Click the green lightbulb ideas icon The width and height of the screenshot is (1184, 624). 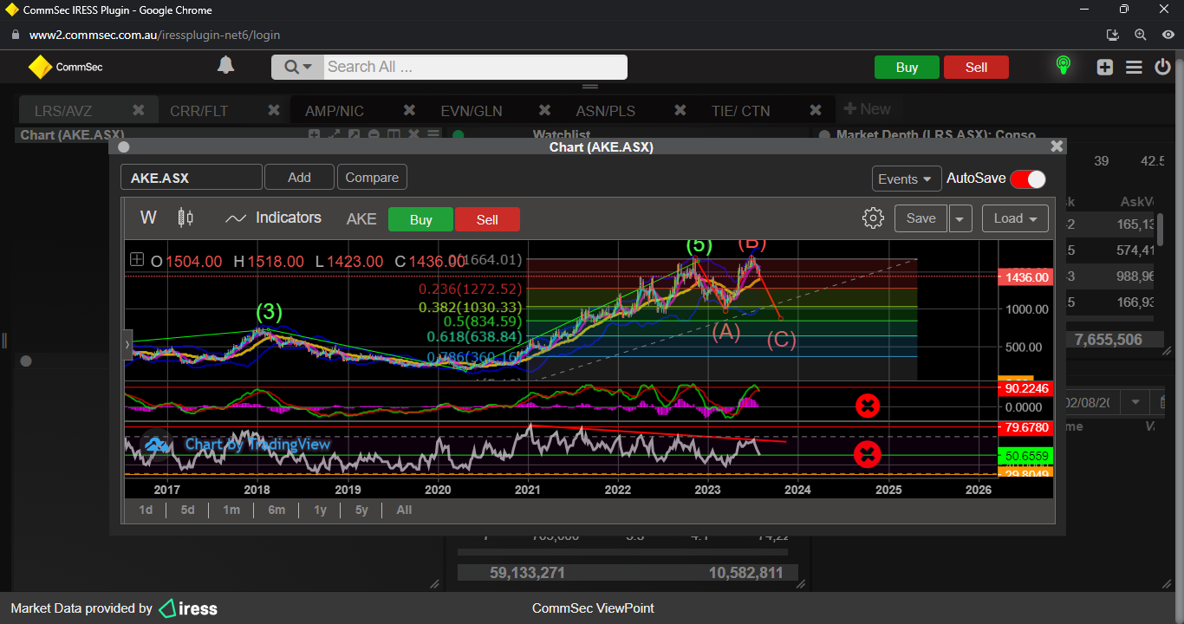coord(1063,66)
